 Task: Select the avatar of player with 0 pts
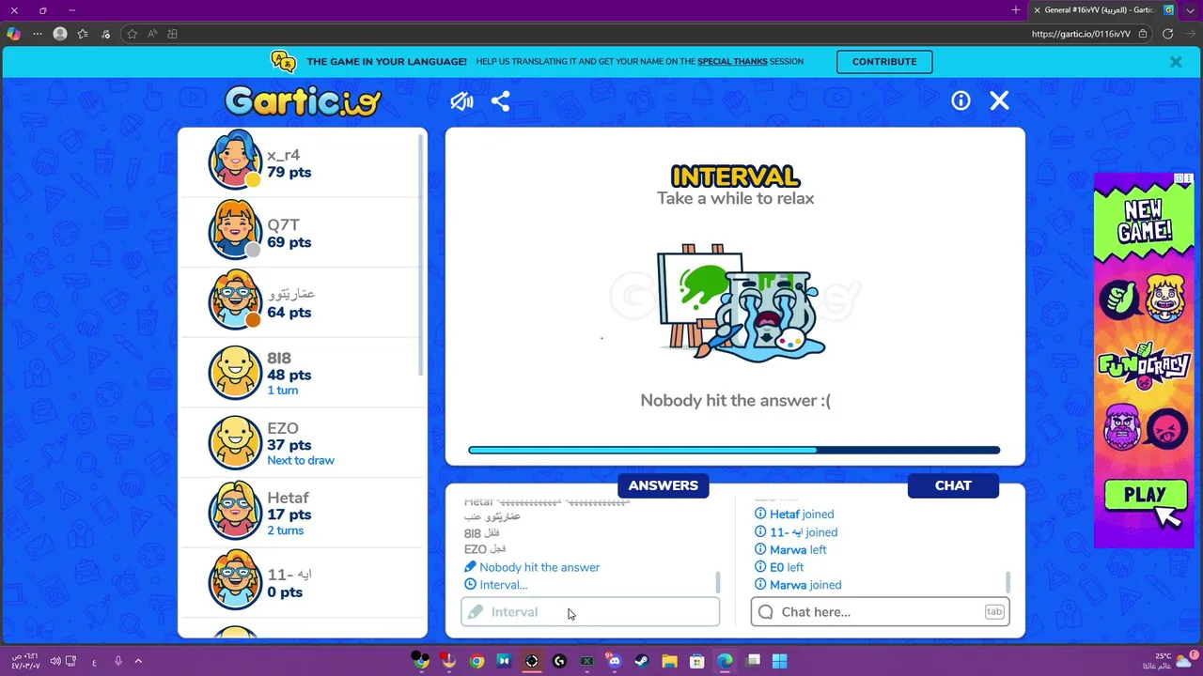[235, 580]
